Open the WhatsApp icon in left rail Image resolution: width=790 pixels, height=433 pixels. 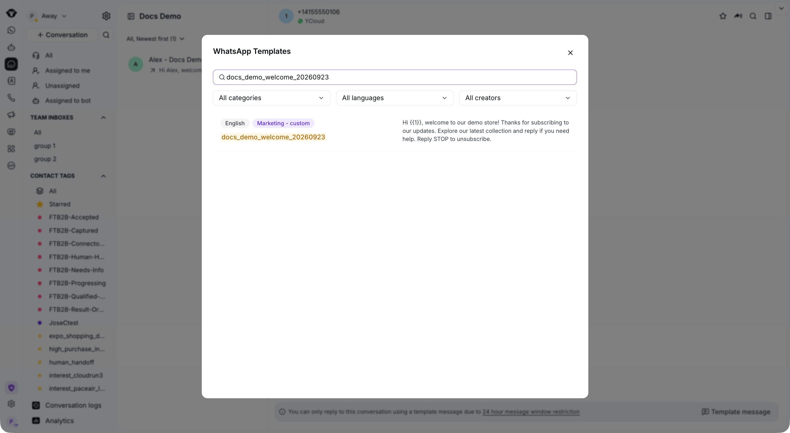pyautogui.click(x=11, y=30)
